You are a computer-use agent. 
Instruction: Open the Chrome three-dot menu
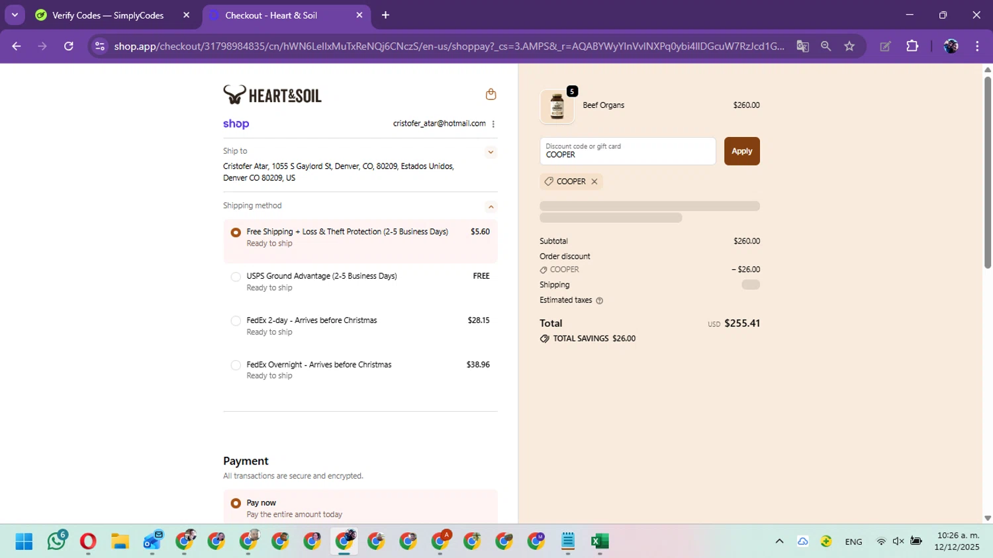977,46
